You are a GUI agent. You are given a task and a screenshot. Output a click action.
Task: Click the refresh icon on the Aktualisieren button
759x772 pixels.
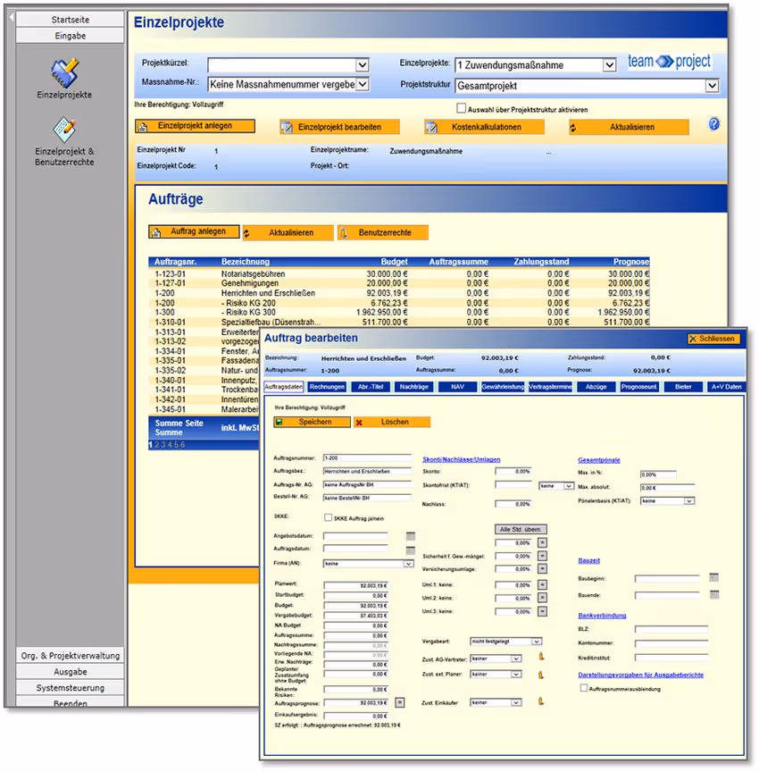tap(573, 128)
